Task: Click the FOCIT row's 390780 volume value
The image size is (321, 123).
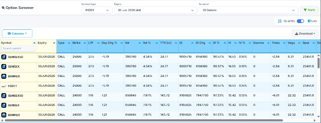Action: 131,86
